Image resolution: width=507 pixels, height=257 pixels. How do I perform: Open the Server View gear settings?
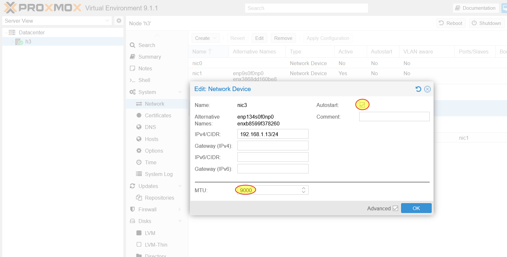(x=119, y=21)
